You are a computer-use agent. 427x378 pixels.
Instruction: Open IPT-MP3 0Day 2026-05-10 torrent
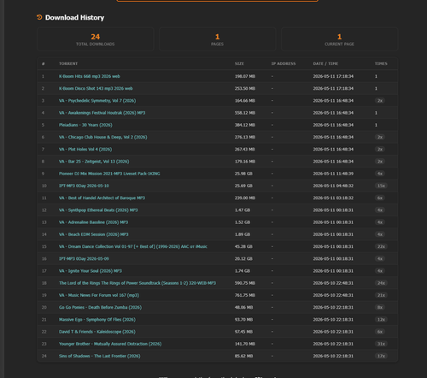[84, 186]
